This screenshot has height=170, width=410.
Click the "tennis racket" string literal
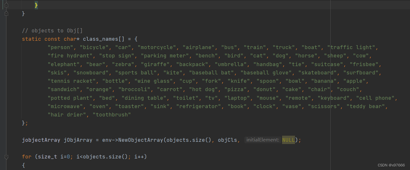[72, 81]
